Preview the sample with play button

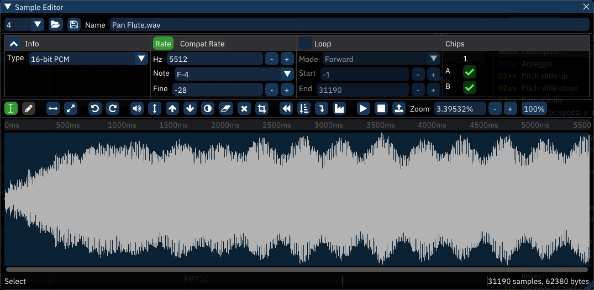pos(363,109)
